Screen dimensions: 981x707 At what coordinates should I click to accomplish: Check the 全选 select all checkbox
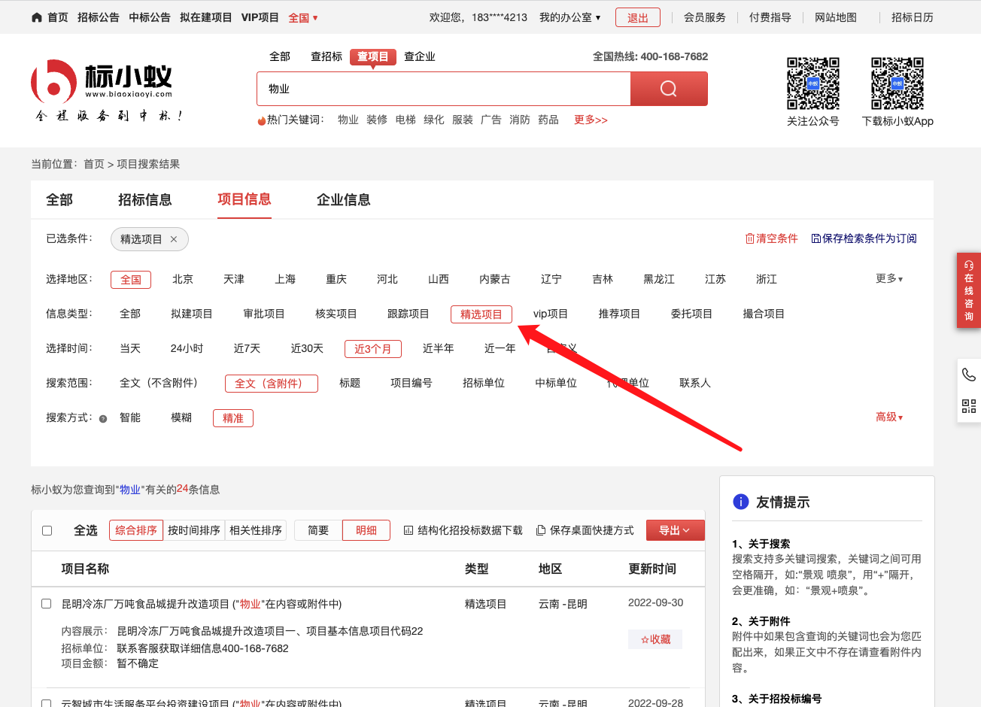[x=47, y=530]
